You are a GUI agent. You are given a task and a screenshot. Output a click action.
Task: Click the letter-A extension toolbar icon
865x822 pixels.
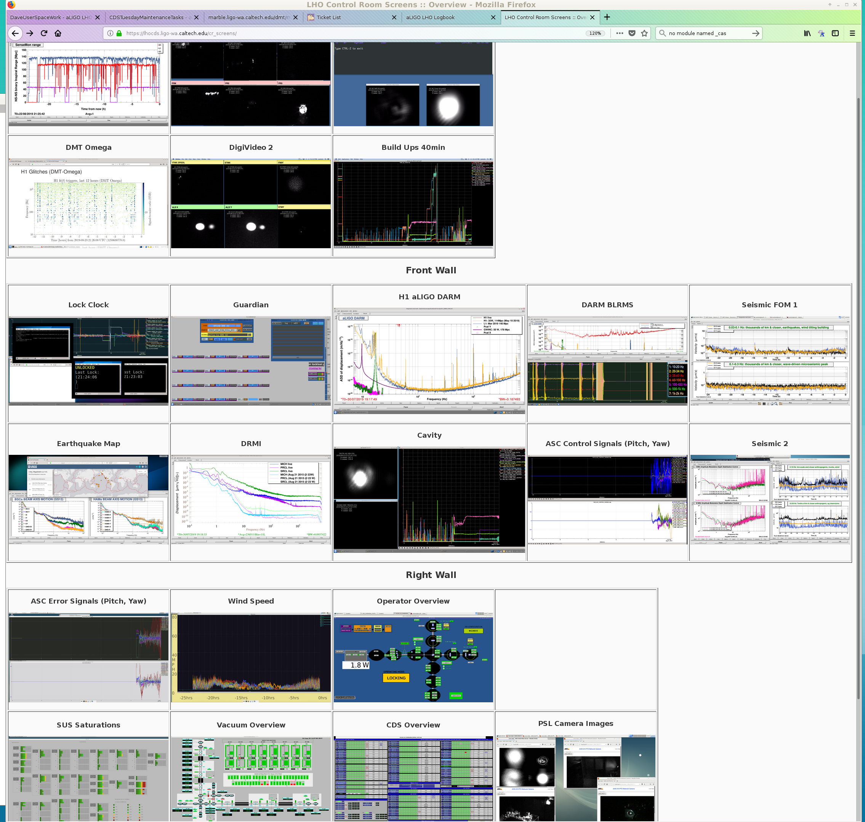[x=821, y=33]
